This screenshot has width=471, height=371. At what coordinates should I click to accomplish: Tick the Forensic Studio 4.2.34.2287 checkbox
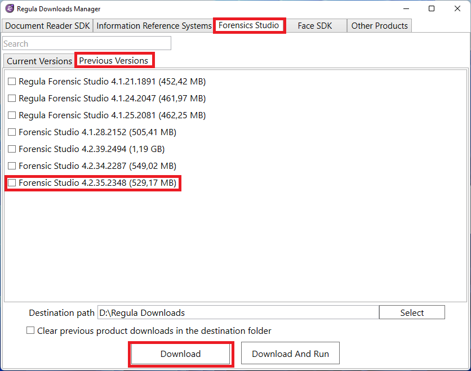(12, 166)
